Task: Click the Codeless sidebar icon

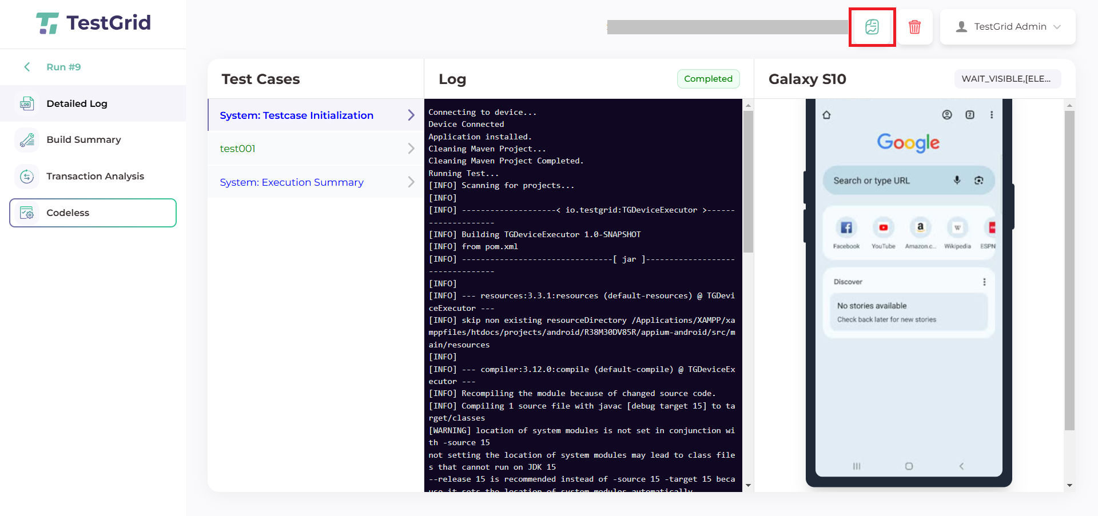Action: coord(27,213)
